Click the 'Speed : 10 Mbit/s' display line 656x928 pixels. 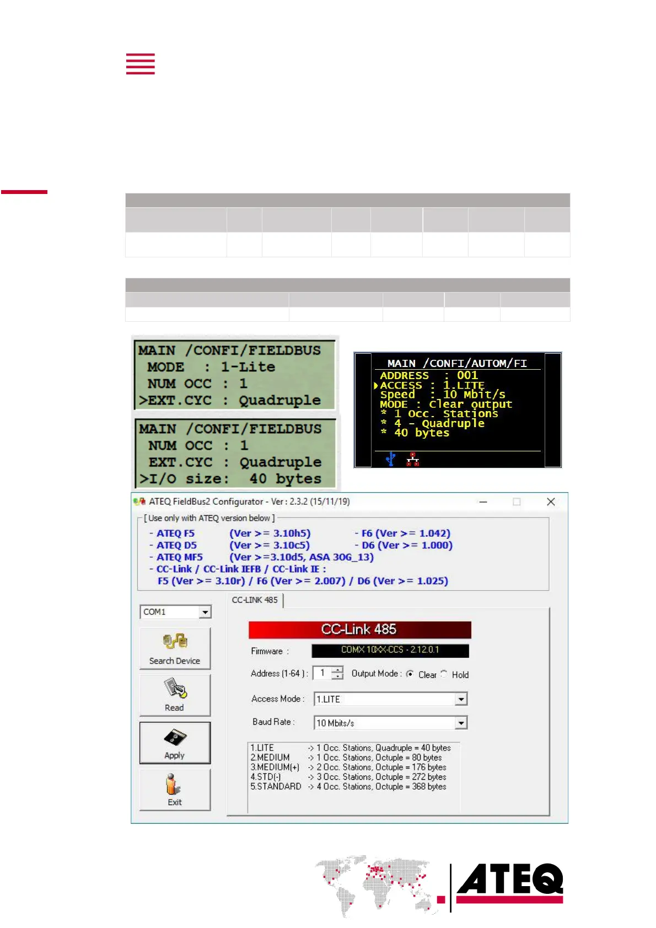[443, 395]
